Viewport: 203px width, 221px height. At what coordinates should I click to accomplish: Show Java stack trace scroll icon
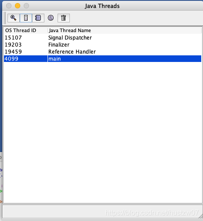click(x=38, y=18)
